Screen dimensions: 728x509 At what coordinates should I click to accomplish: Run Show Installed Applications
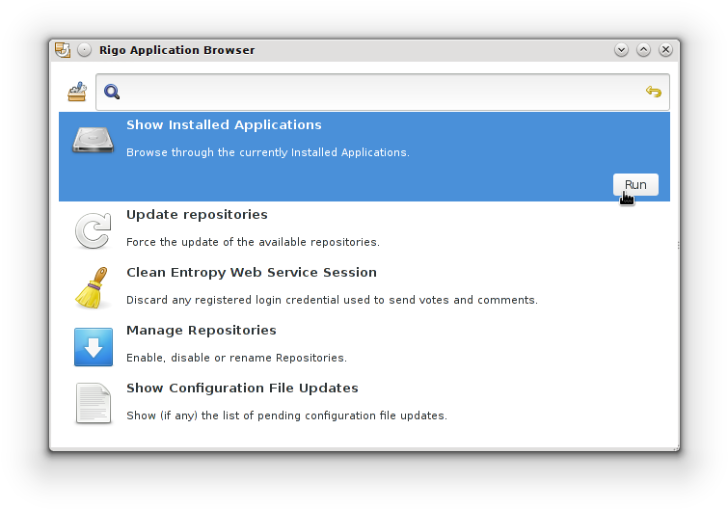635,185
